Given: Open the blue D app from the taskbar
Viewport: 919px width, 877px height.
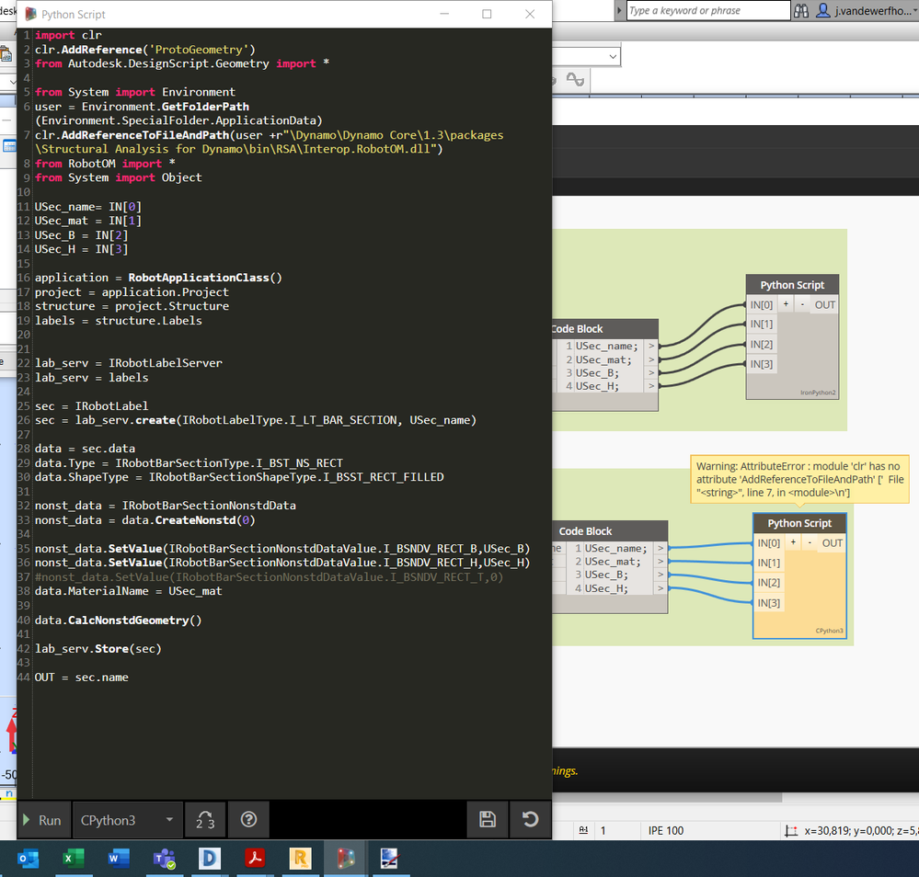Looking at the screenshot, I should coord(209,859).
